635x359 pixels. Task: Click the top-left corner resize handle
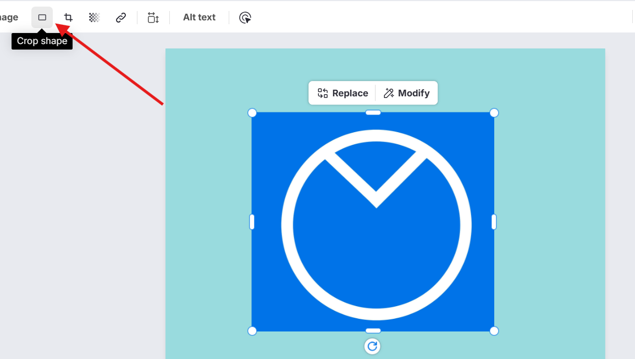[x=252, y=113]
